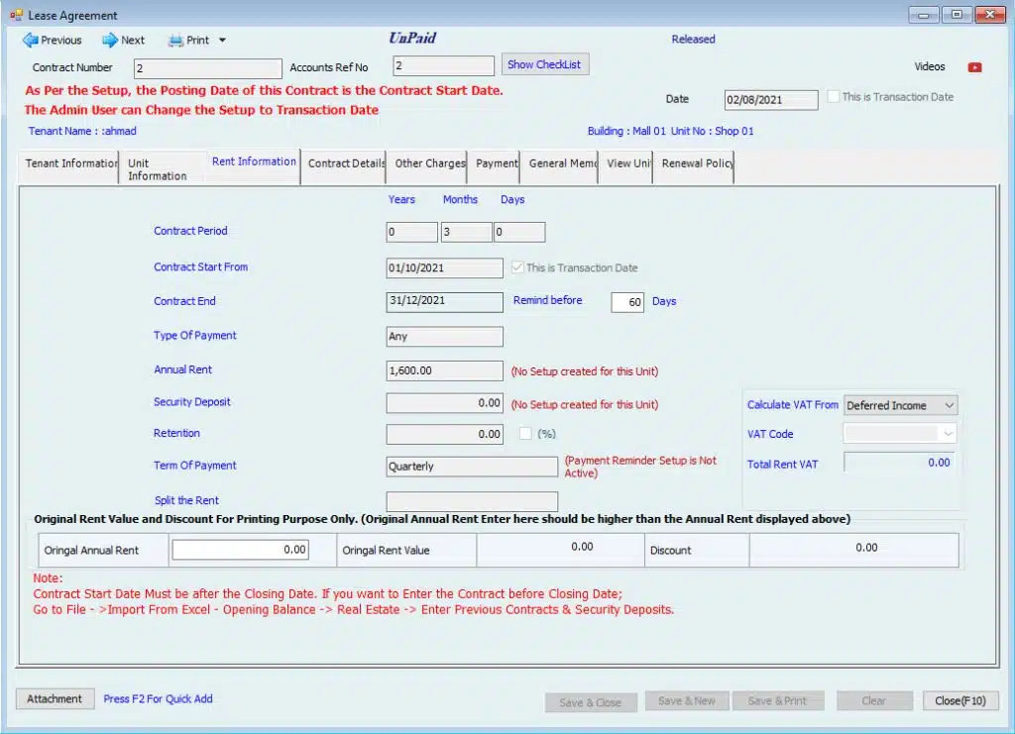This screenshot has width=1015, height=734.
Task: Click the Security Deposit field
Action: (x=445, y=403)
